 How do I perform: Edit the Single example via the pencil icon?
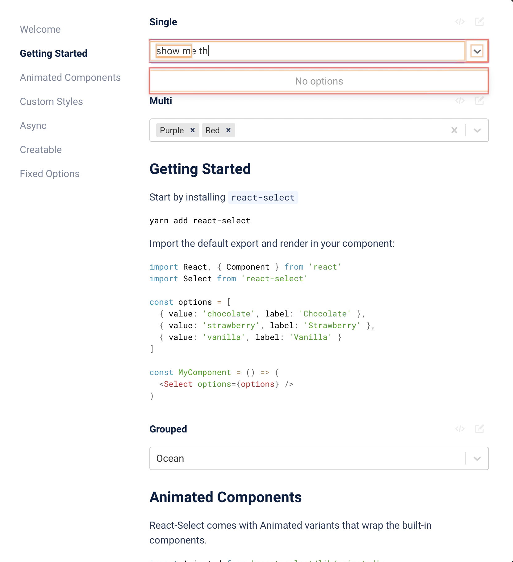pos(479,22)
